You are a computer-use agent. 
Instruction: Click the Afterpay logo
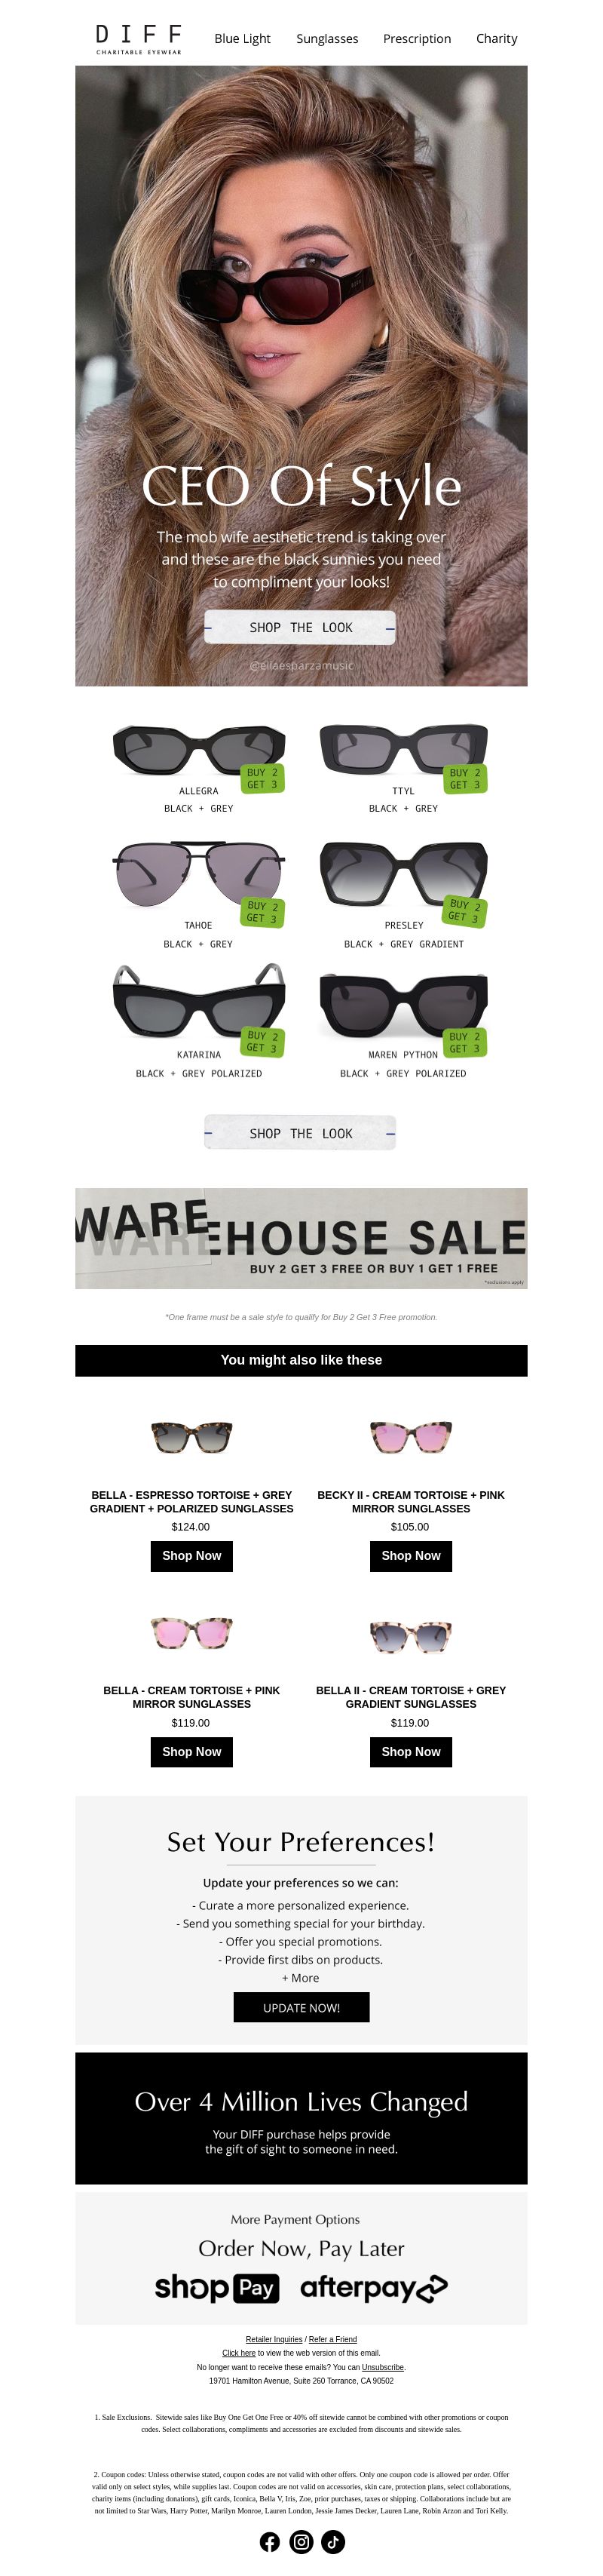373,2287
